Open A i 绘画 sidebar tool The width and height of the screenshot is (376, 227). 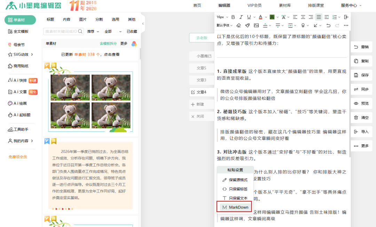point(17,104)
